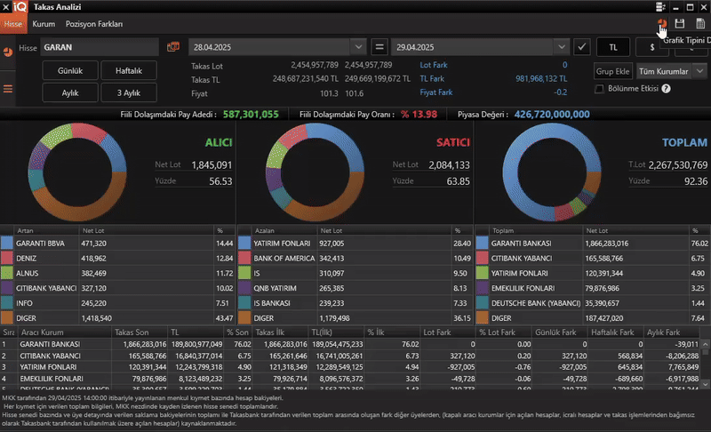711x432 pixels.
Task: Select YATIRIM FONLARI in the Azalan list
Action: click(x=355, y=243)
